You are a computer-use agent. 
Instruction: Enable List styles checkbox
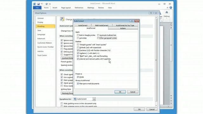pyautogui.click(x=78, y=38)
